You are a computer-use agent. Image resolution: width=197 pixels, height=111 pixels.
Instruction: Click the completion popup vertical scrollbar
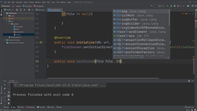[169, 17]
